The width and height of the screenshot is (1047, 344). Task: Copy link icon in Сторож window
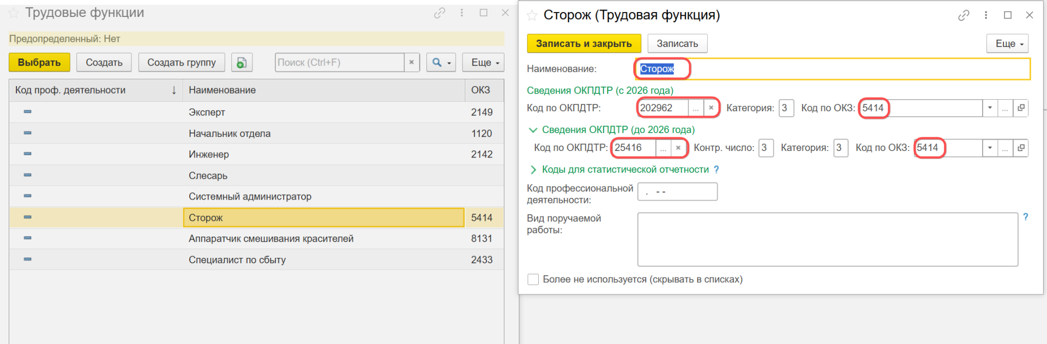coord(964,15)
